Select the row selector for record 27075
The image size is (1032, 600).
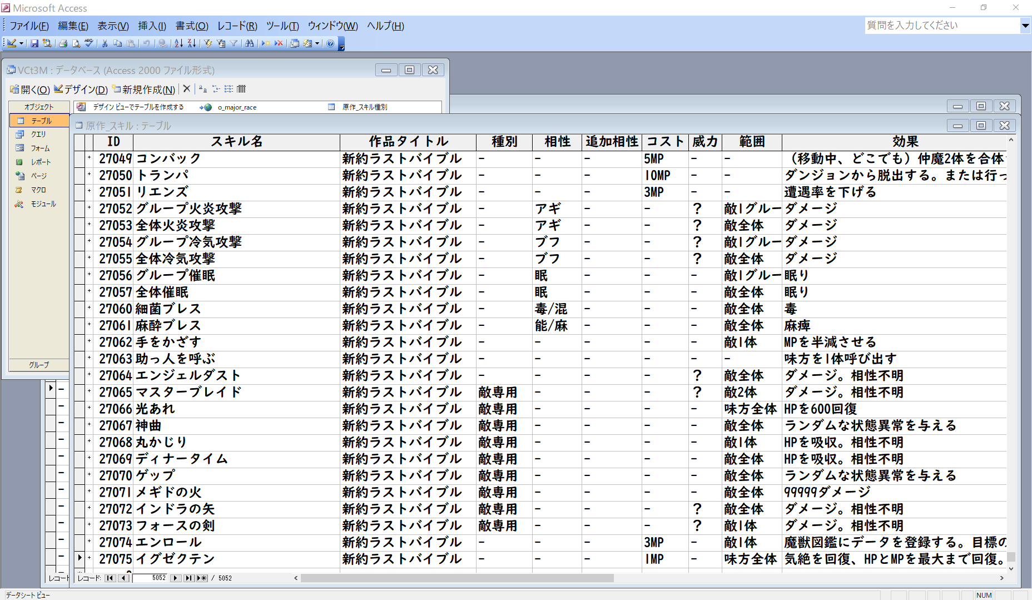click(80, 559)
